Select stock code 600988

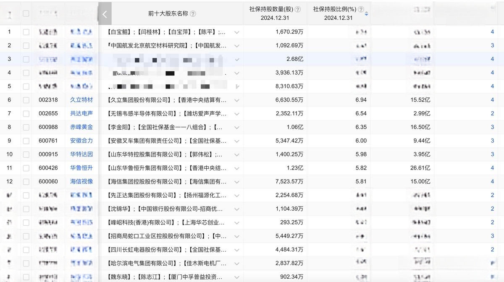pyautogui.click(x=48, y=127)
